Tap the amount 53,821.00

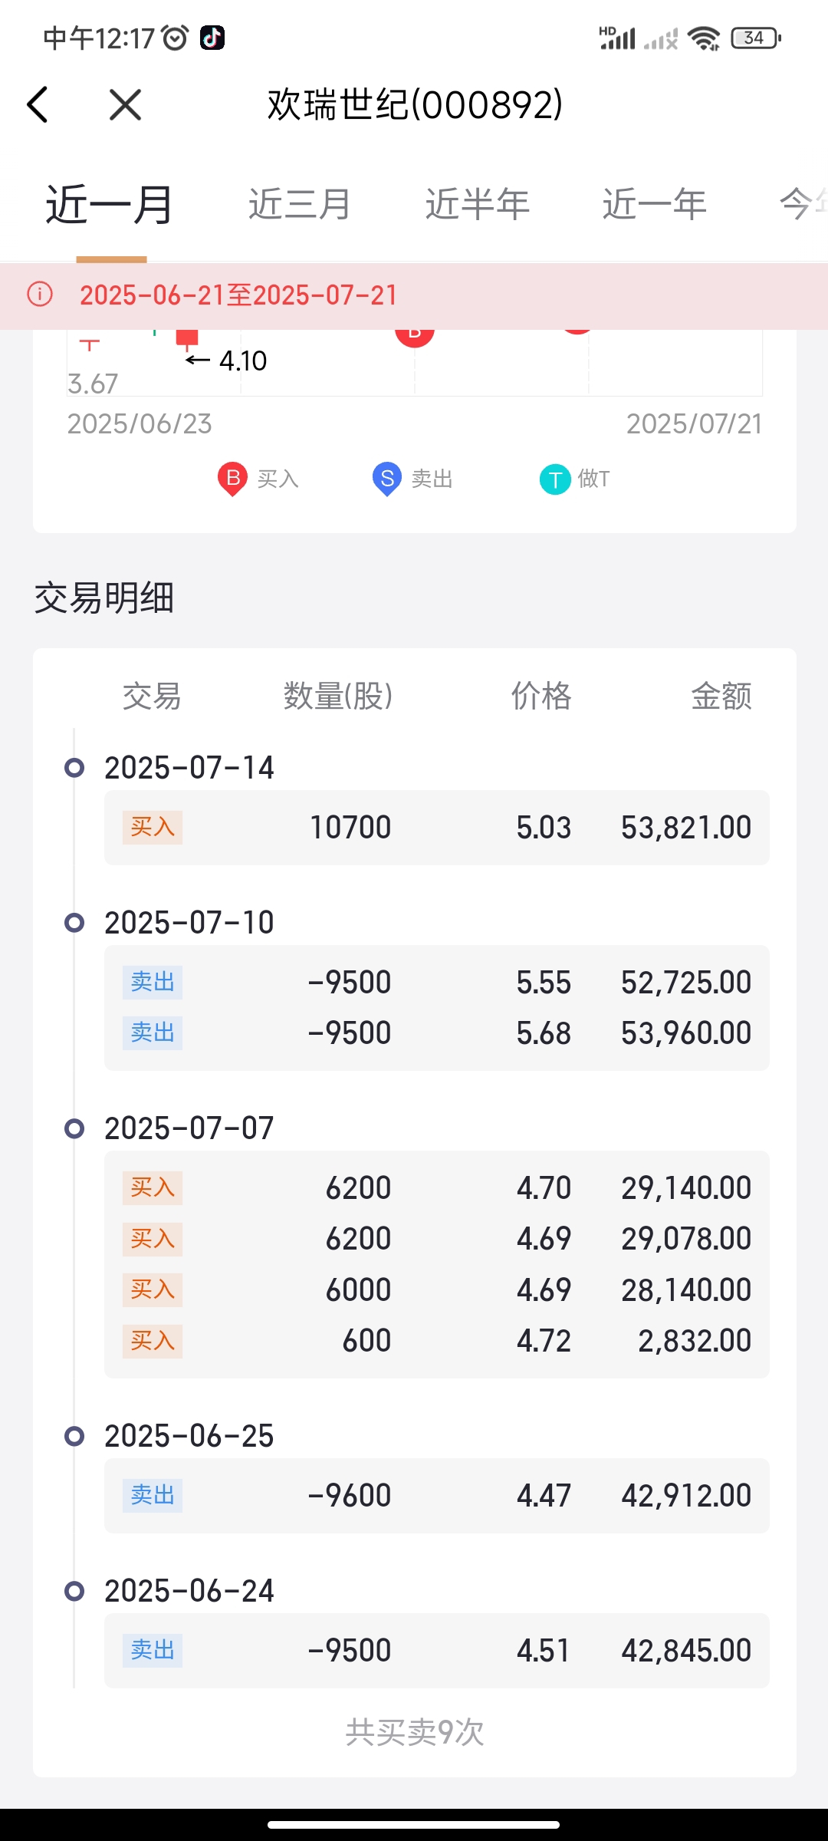click(686, 828)
